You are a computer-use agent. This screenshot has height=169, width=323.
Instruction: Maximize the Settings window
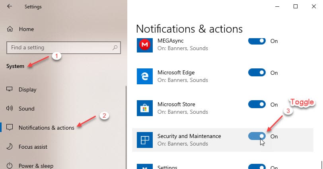[x=296, y=6]
